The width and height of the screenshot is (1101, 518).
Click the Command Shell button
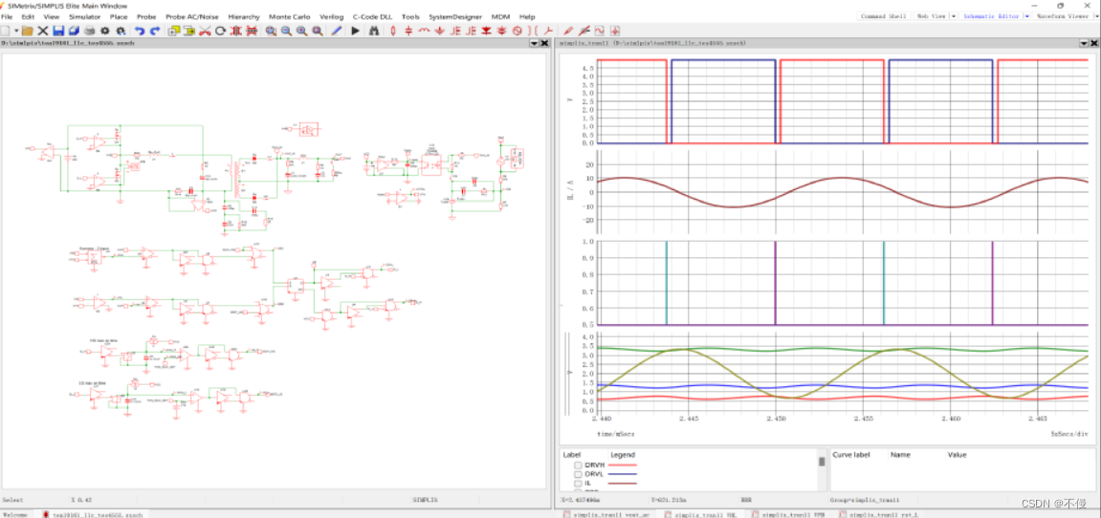[883, 15]
